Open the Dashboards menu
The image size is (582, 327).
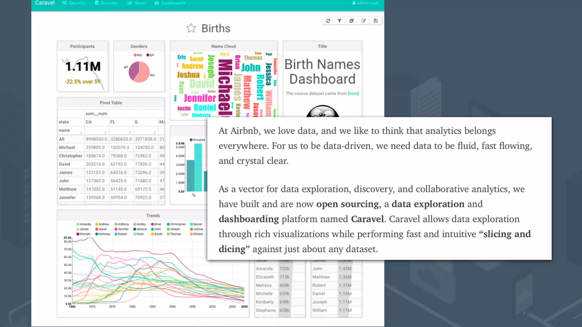[170, 3]
